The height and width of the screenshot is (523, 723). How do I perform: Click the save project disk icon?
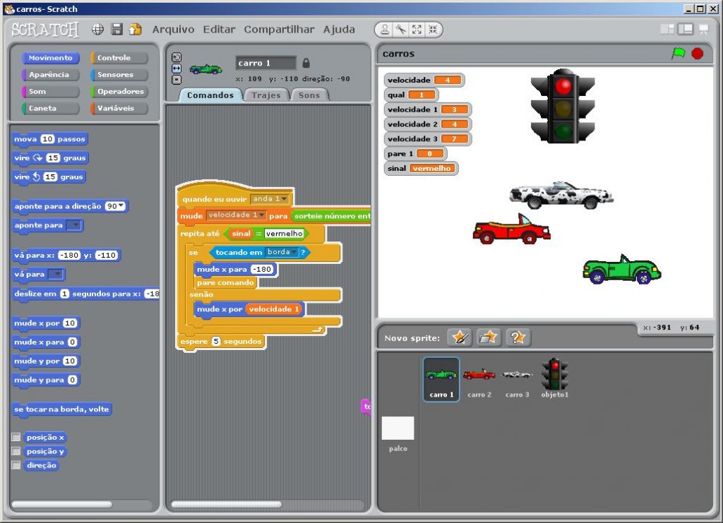coord(117,30)
